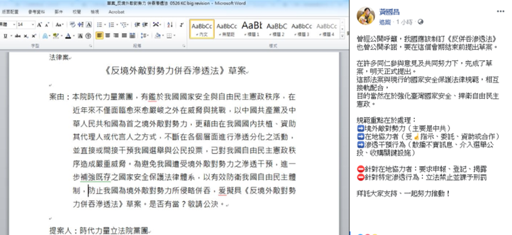Viewport: 512px width, 235px height.
Task: Toggle strikethrough formatting
Action: coord(18,36)
